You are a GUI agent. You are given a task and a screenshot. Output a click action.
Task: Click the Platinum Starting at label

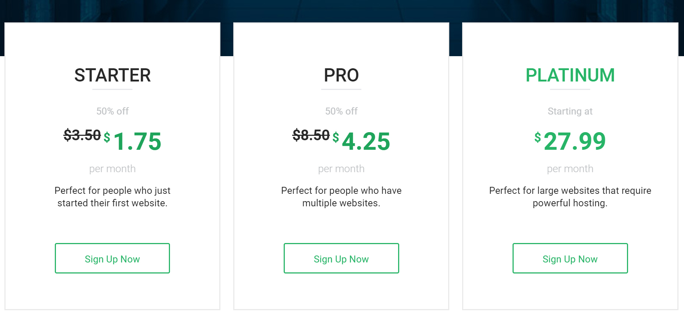pos(570,111)
